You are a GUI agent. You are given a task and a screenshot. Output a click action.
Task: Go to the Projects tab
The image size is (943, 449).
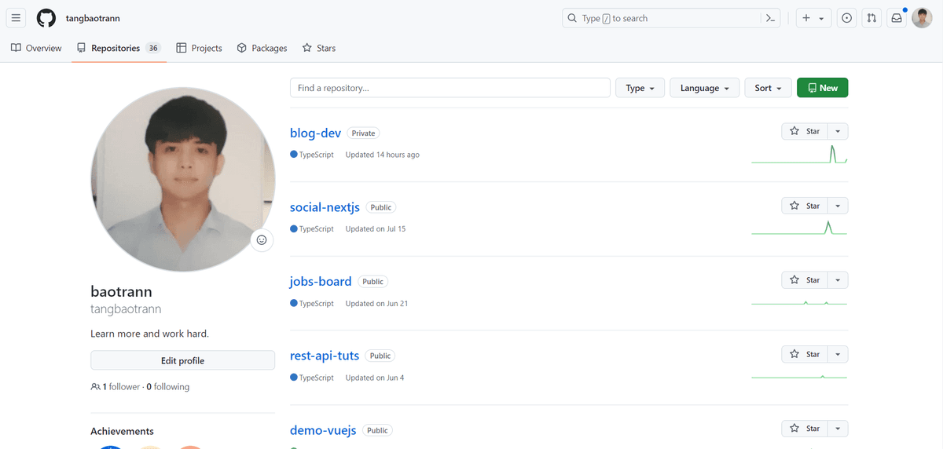(200, 48)
